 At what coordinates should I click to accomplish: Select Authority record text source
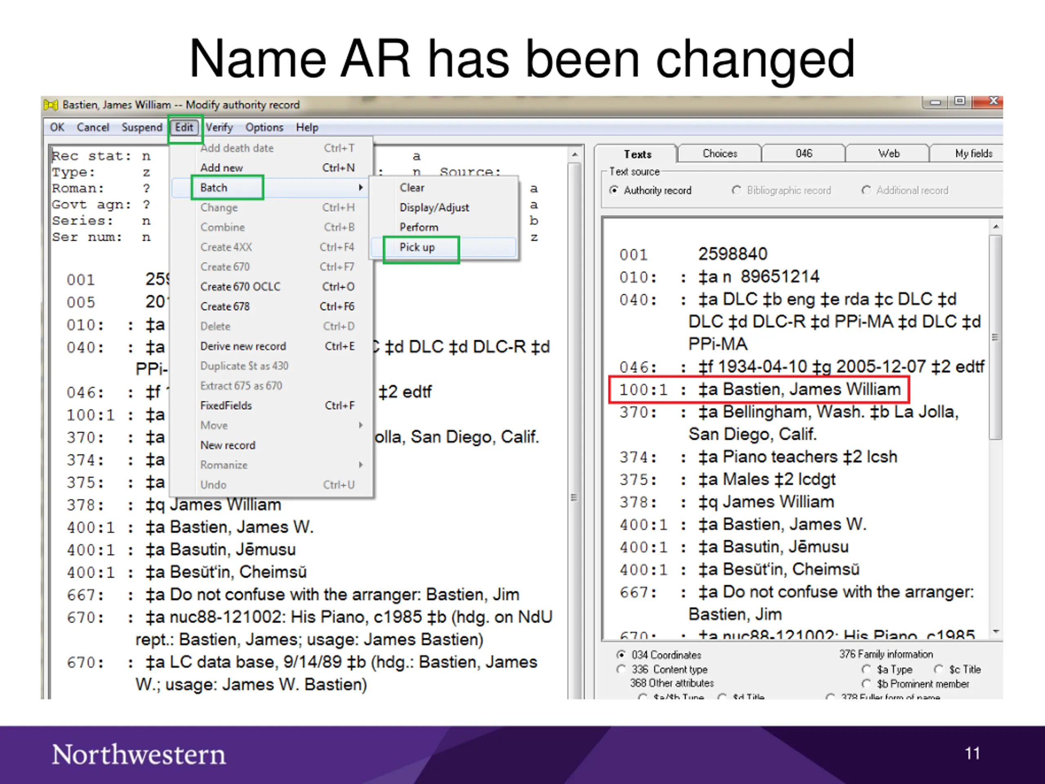[614, 190]
